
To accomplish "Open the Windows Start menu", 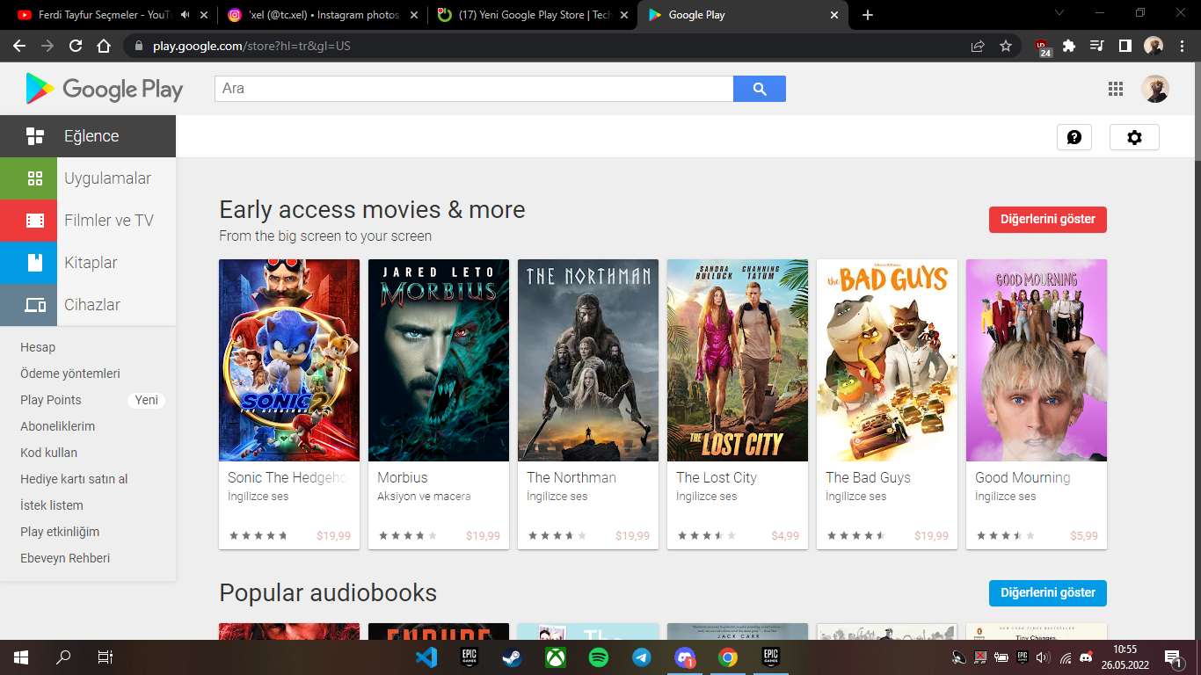I will (21, 657).
